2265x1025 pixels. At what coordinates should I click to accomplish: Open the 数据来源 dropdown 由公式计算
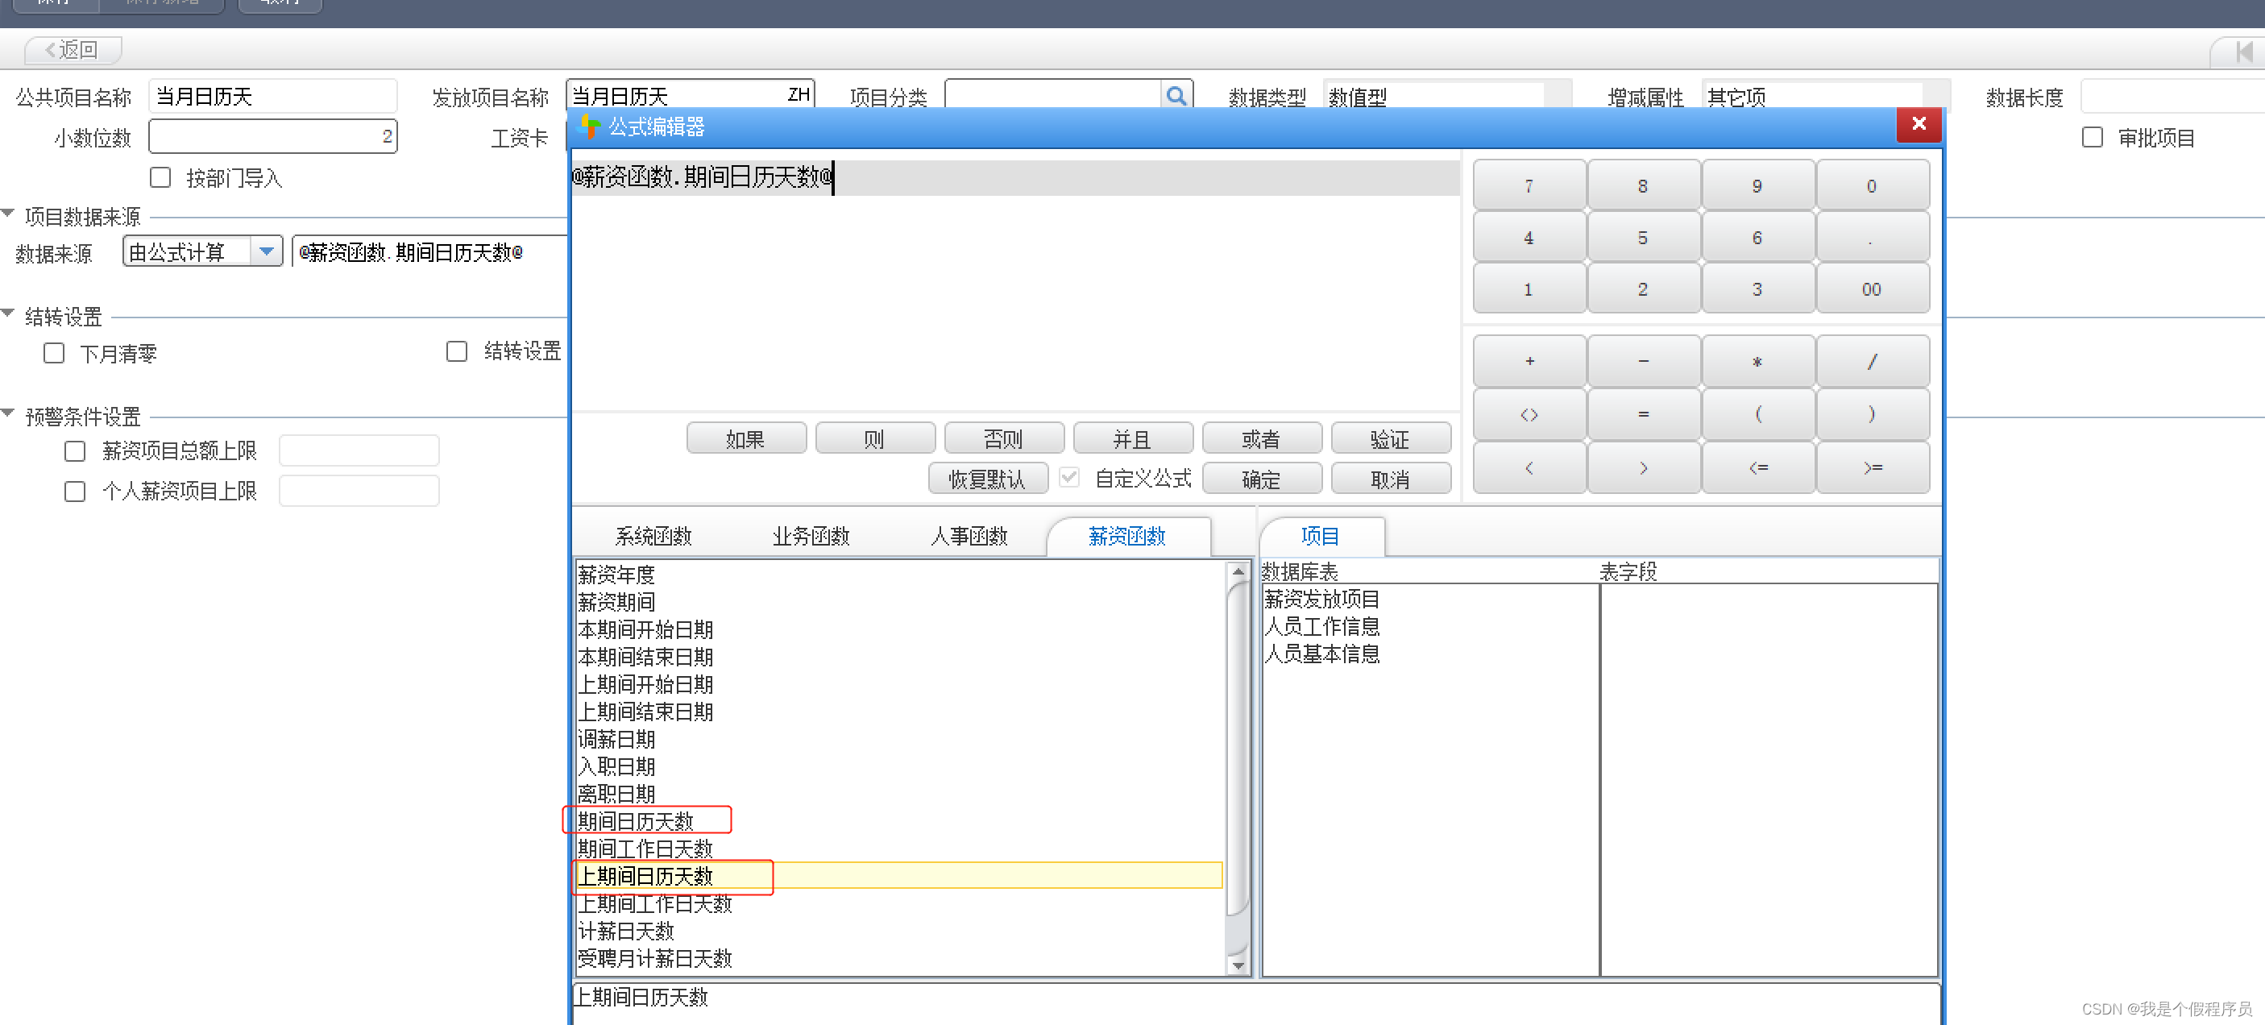pyautogui.click(x=267, y=251)
